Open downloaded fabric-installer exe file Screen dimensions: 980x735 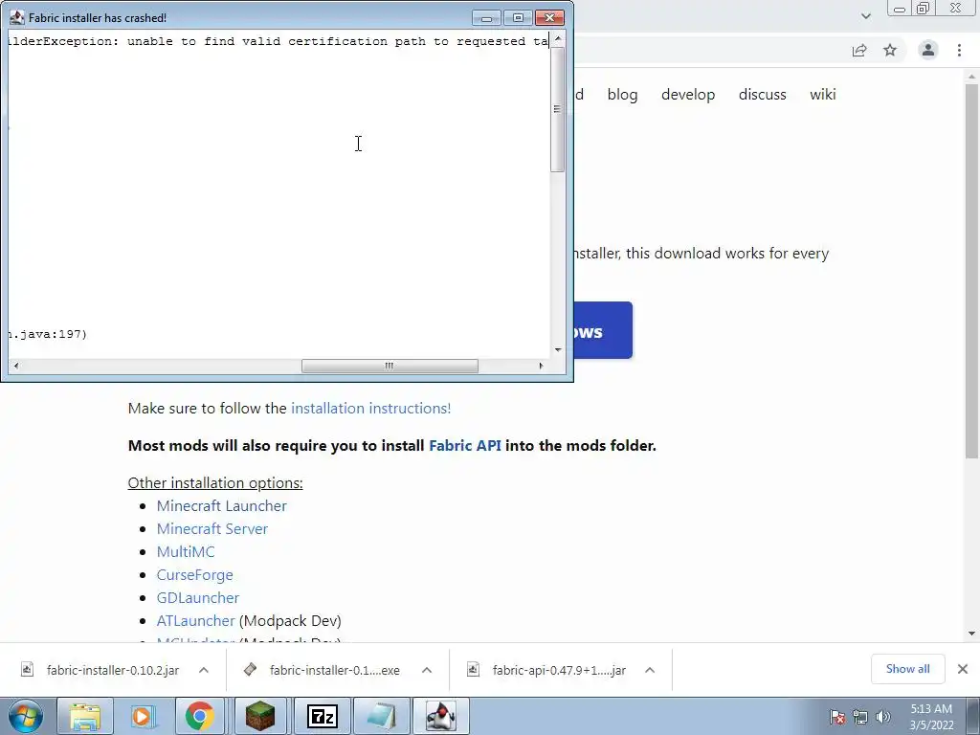pos(334,670)
